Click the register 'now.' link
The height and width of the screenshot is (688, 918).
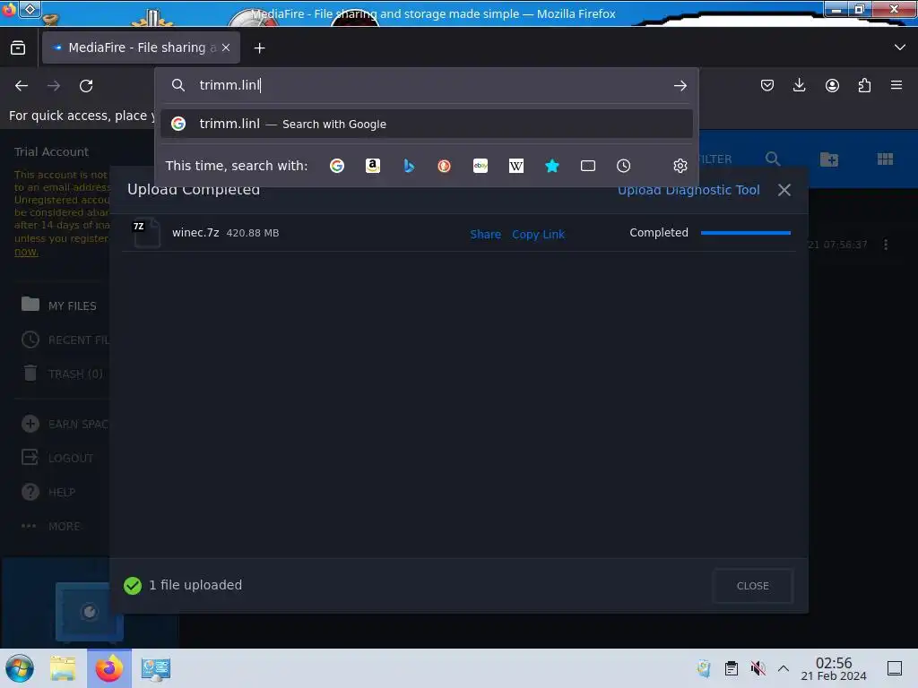tap(26, 252)
